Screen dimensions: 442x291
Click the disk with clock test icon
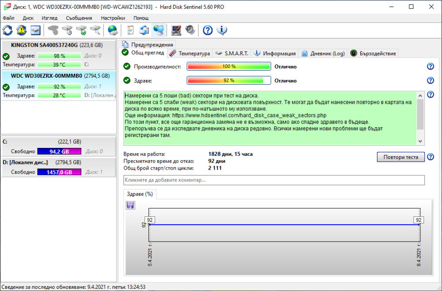pyautogui.click(x=67, y=30)
